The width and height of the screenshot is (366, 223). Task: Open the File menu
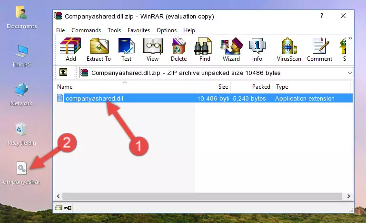[60, 30]
